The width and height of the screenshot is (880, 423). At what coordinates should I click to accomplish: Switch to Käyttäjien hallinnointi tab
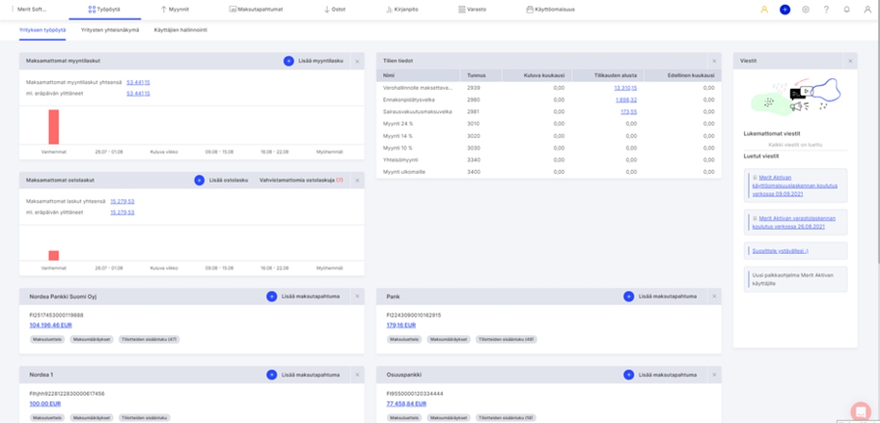click(180, 30)
